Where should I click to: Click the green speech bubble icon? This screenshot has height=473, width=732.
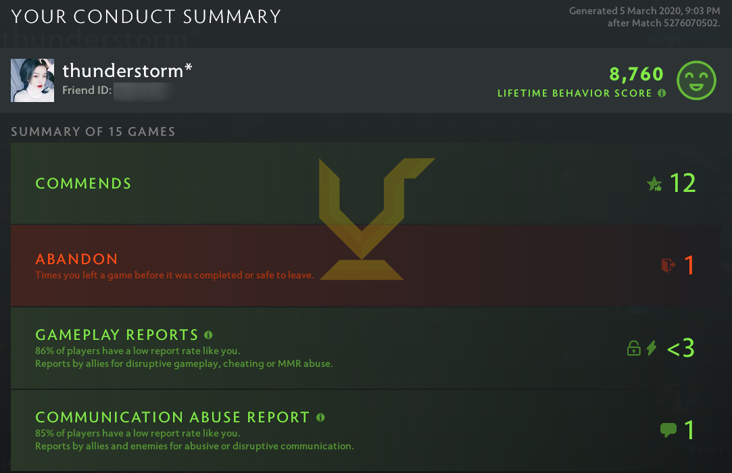[x=668, y=430]
